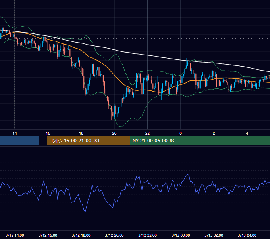Viewport: 270px width, 239px height.
Task: Click the hour label 14 on price chart axis
Action: click(15, 133)
